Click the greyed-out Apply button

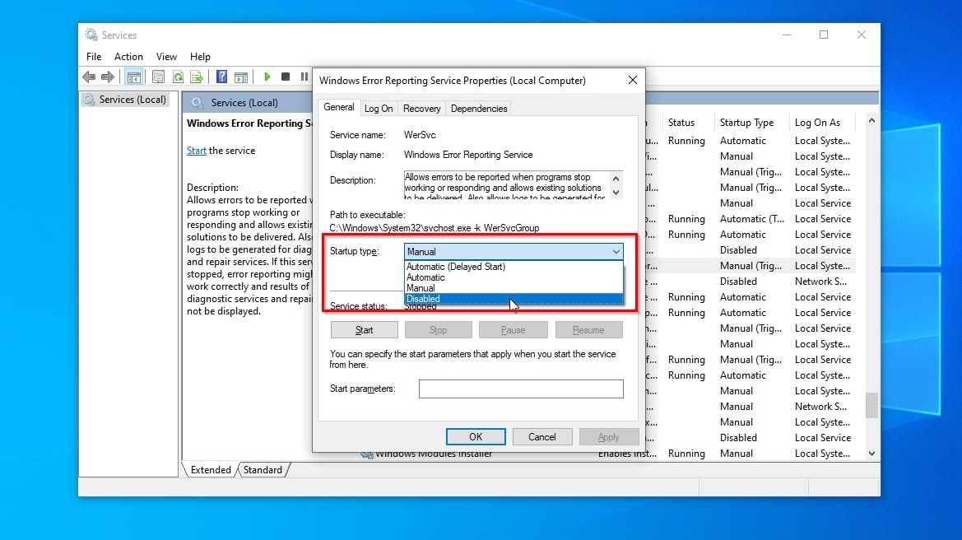pos(609,437)
